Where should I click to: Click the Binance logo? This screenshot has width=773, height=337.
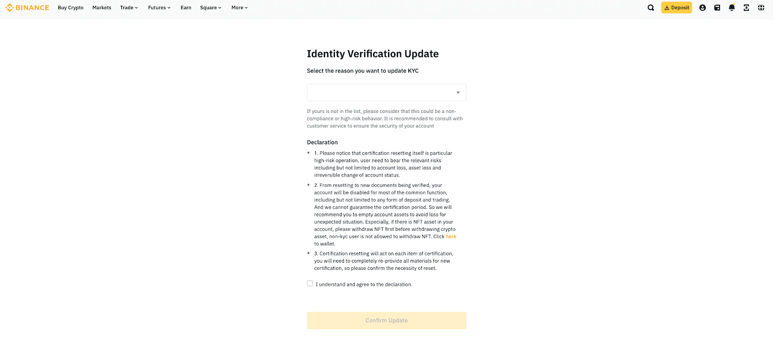(x=28, y=8)
